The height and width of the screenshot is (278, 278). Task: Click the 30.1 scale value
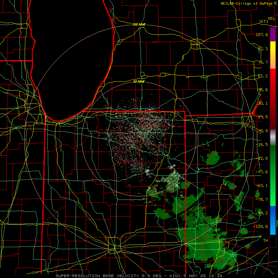263,103
